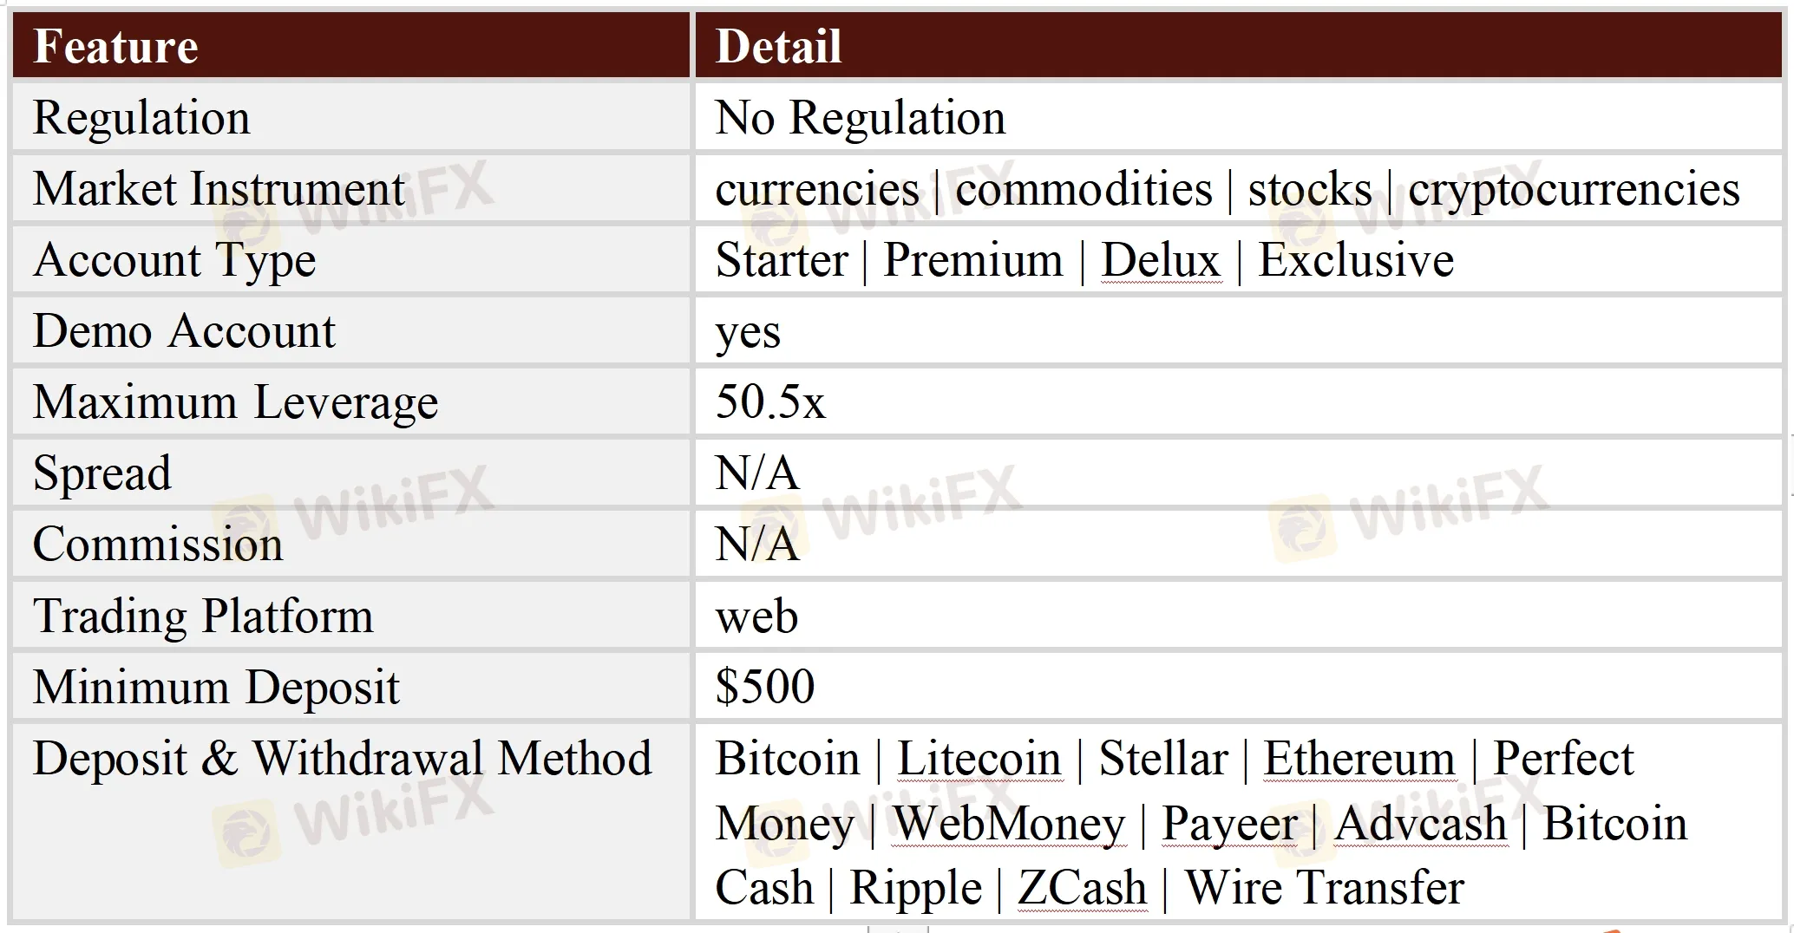Screen dimensions: 1794x933
Task: Click the Exclusive account type text
Action: tap(1356, 260)
